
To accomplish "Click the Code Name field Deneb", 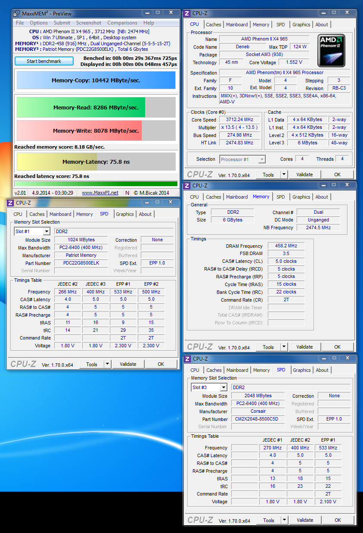I will tap(242, 47).
